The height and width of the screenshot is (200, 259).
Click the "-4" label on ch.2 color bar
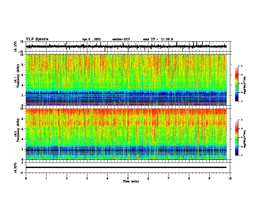pos(241,129)
